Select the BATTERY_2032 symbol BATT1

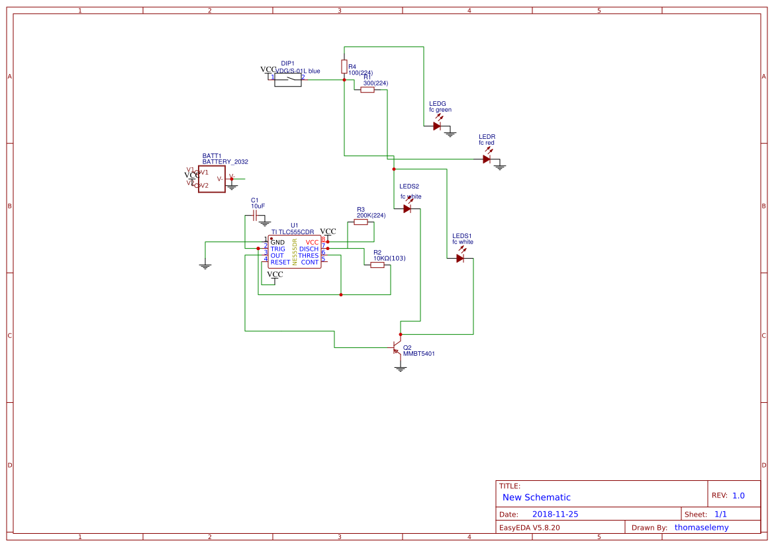(211, 180)
